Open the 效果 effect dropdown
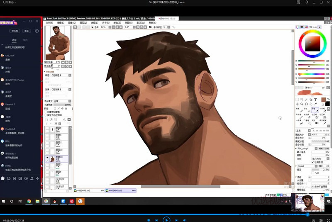This screenshot has width=332, height=222. point(61,89)
